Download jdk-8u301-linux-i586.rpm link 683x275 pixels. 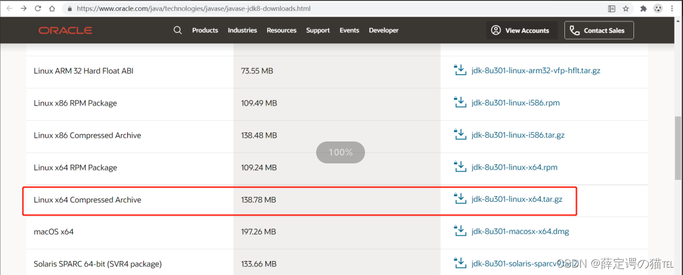pyautogui.click(x=515, y=103)
